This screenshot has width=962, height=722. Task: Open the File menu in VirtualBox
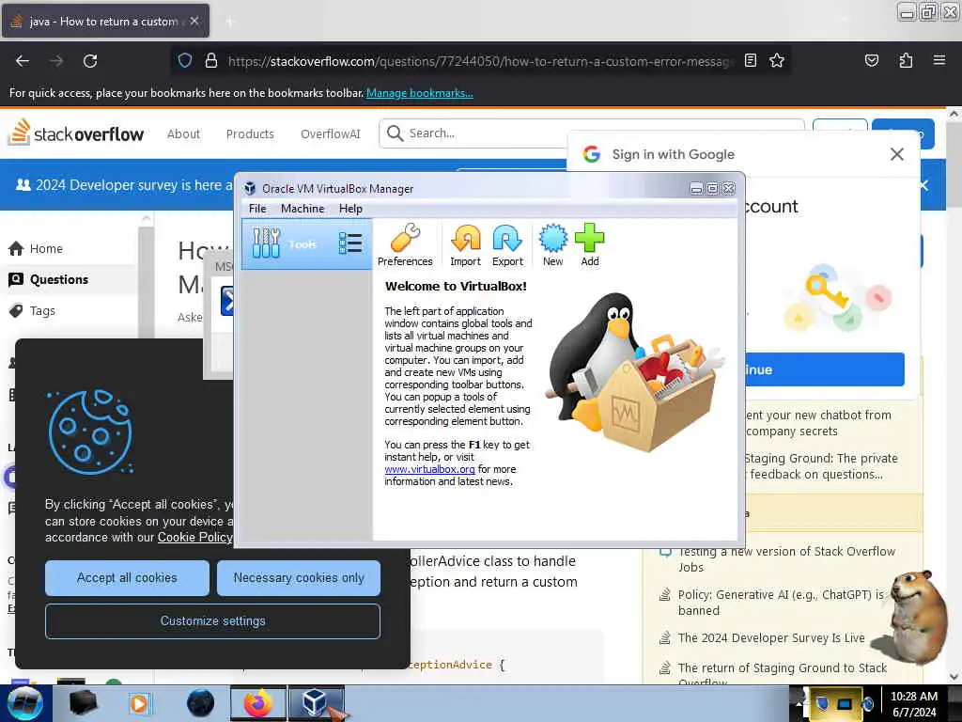point(257,209)
